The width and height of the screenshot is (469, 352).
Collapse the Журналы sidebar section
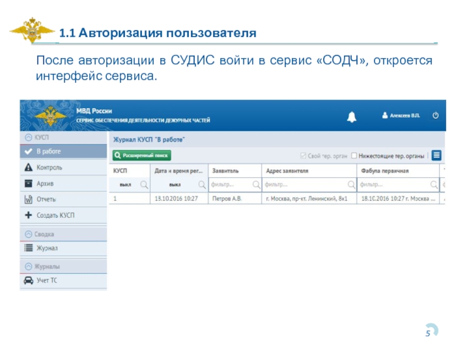[x=28, y=266]
